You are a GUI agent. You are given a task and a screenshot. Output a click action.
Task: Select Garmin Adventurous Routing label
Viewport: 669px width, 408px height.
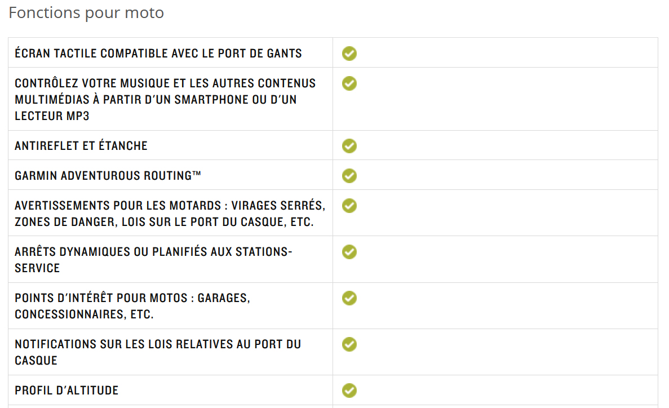pos(108,176)
